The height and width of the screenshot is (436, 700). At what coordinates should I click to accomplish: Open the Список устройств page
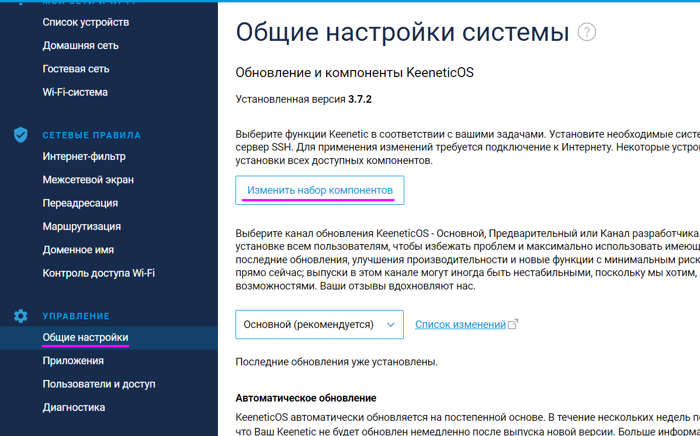[x=86, y=22]
